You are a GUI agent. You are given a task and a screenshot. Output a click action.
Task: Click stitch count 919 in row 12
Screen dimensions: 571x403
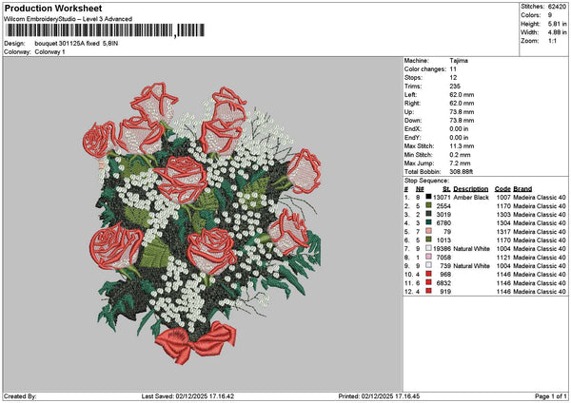(x=445, y=292)
